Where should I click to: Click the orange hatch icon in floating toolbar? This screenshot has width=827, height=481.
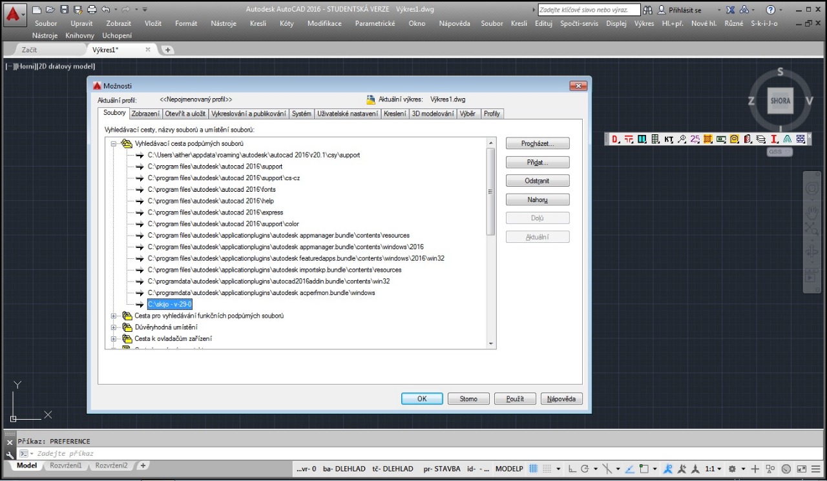click(707, 139)
